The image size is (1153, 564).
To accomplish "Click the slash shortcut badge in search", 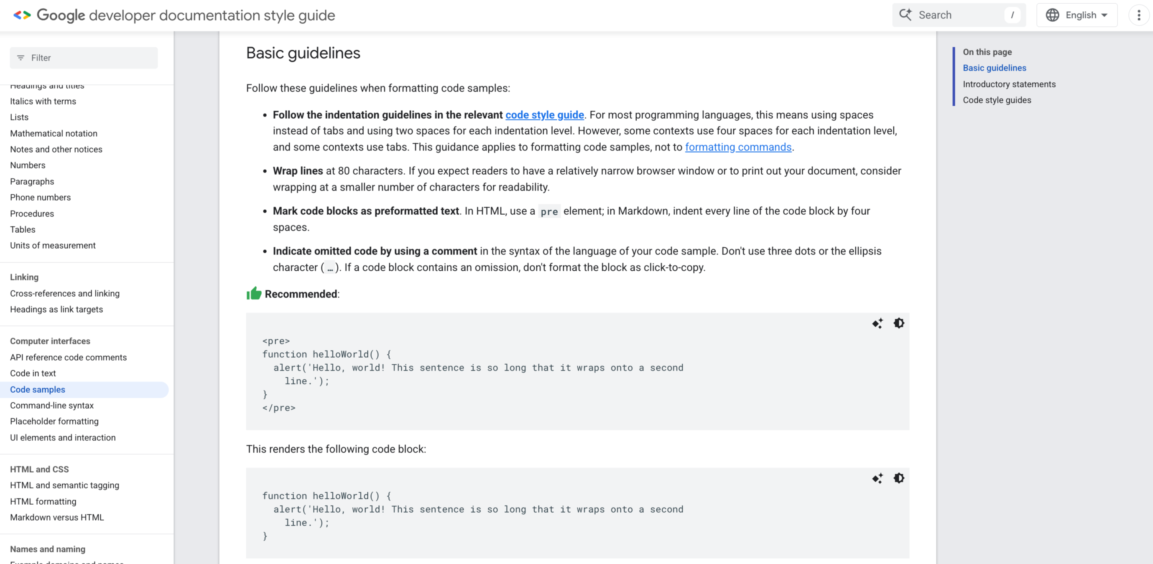I will [1012, 15].
